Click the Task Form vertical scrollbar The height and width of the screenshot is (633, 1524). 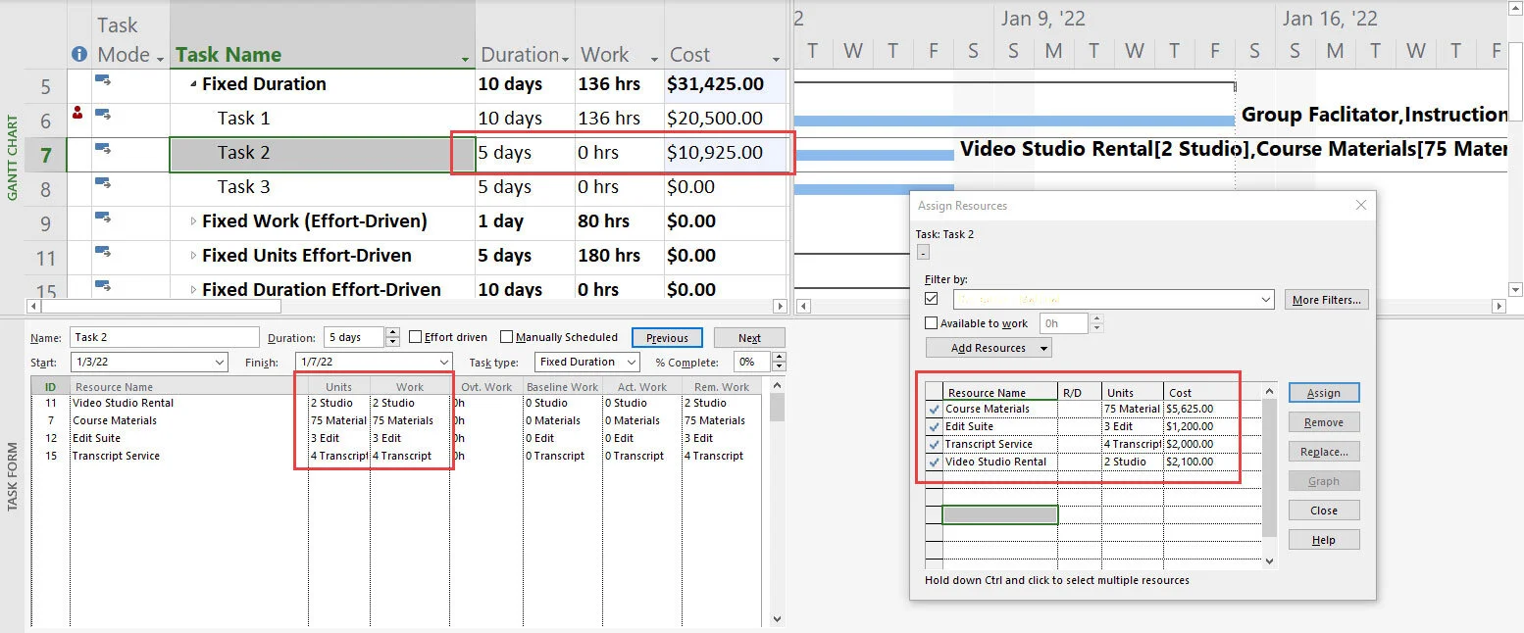point(778,500)
